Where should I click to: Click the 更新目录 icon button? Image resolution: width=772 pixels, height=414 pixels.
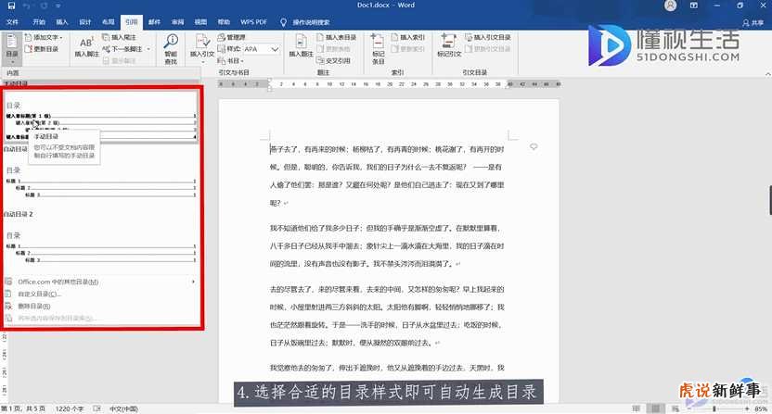[42, 49]
